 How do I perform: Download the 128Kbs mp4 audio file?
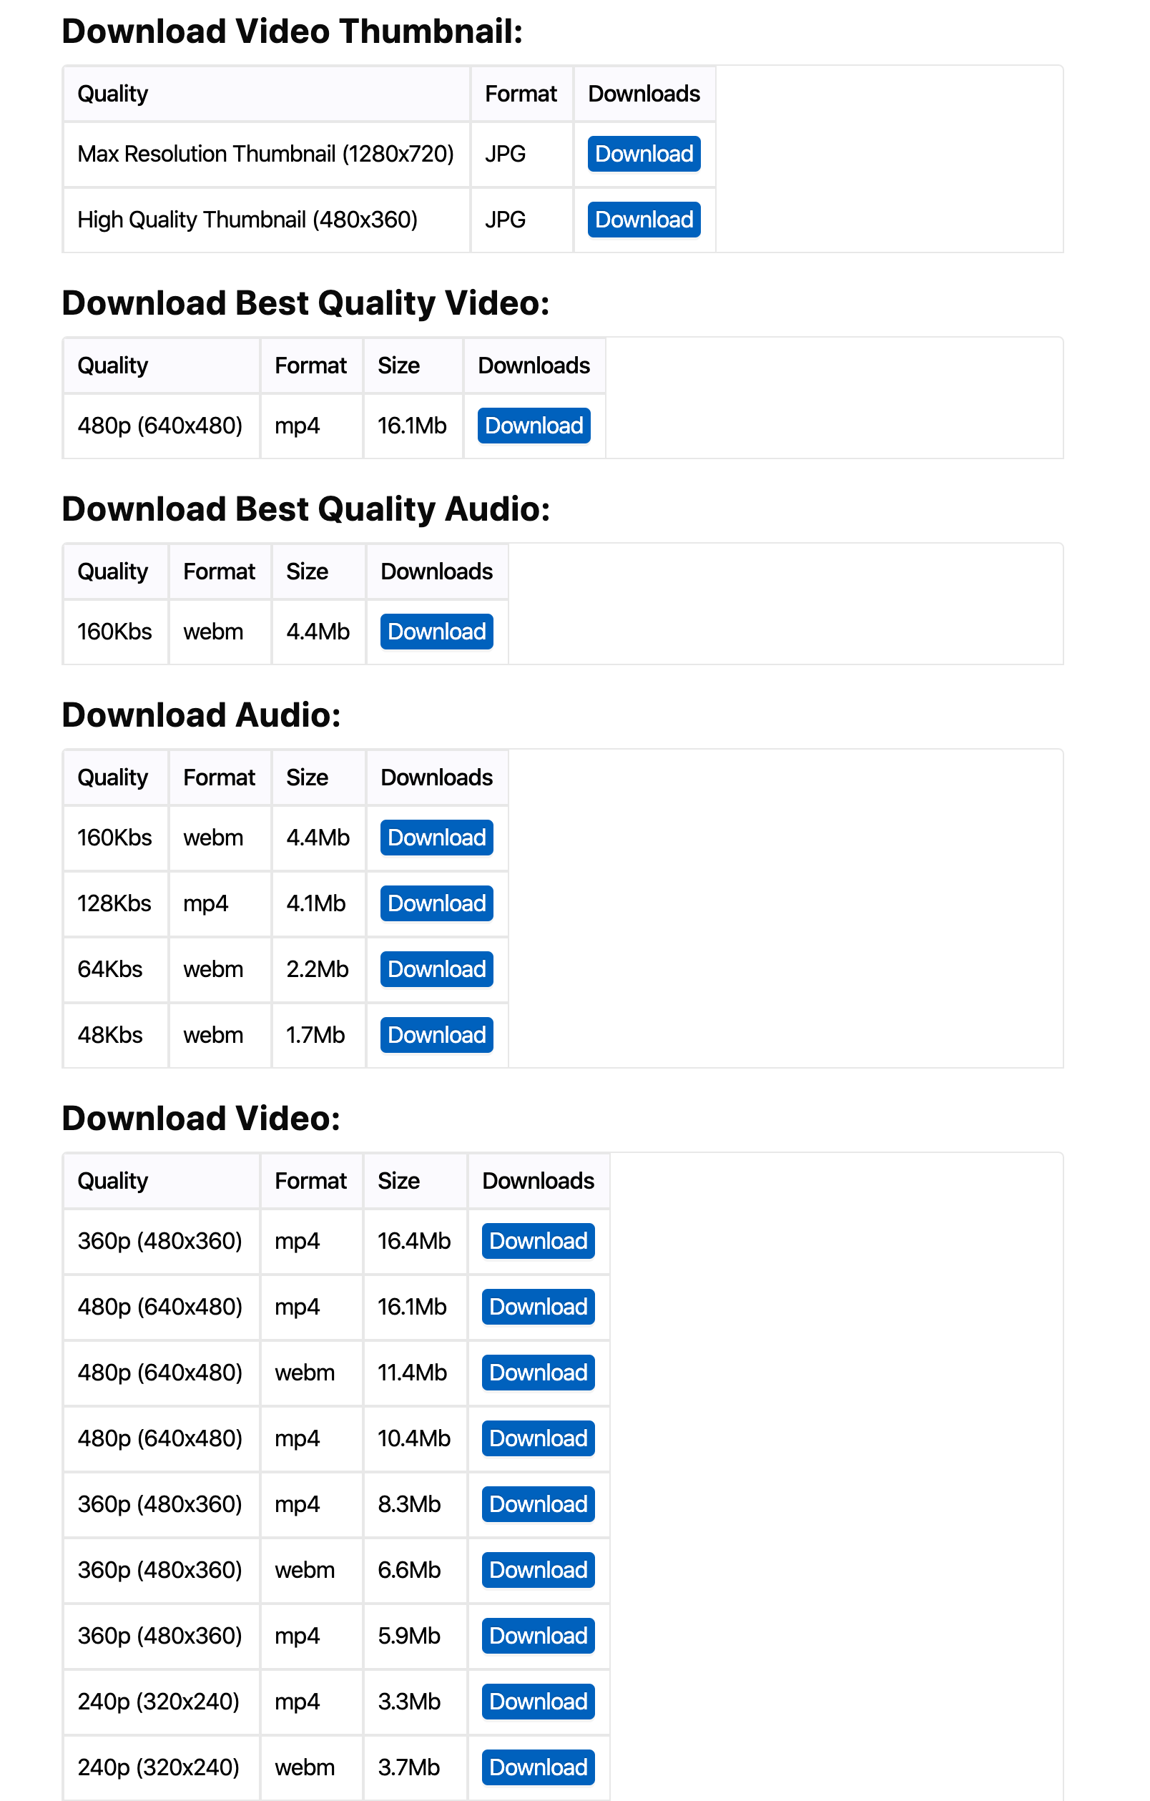coord(437,903)
